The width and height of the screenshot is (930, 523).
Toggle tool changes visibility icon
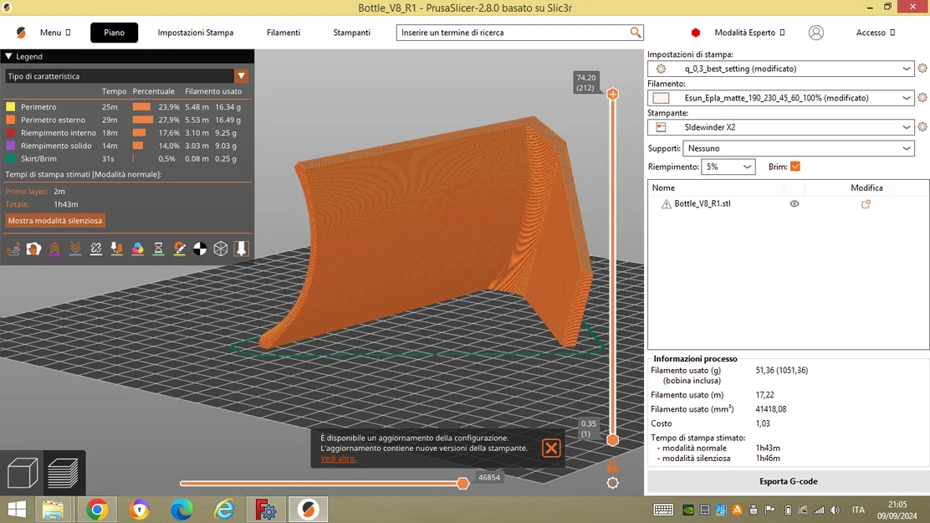117,249
